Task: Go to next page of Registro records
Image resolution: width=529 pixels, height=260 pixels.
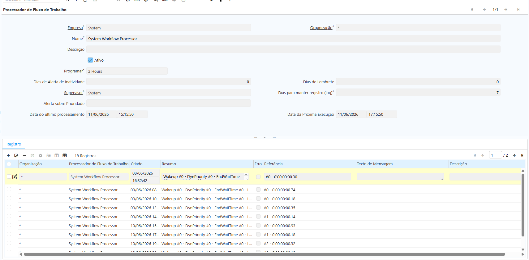Action: (x=514, y=155)
